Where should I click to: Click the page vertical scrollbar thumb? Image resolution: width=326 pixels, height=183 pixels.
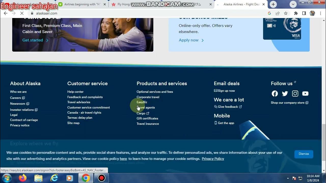tap(324, 142)
